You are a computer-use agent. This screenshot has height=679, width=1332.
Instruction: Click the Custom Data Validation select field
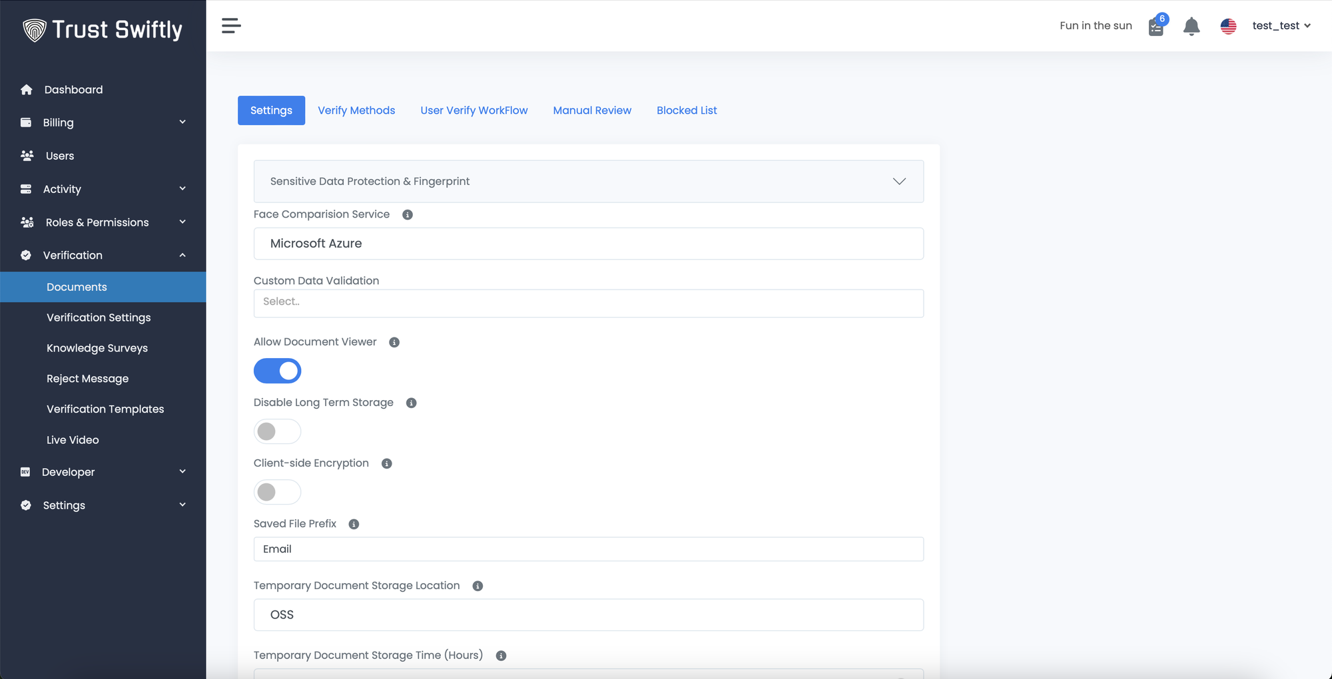pos(588,303)
